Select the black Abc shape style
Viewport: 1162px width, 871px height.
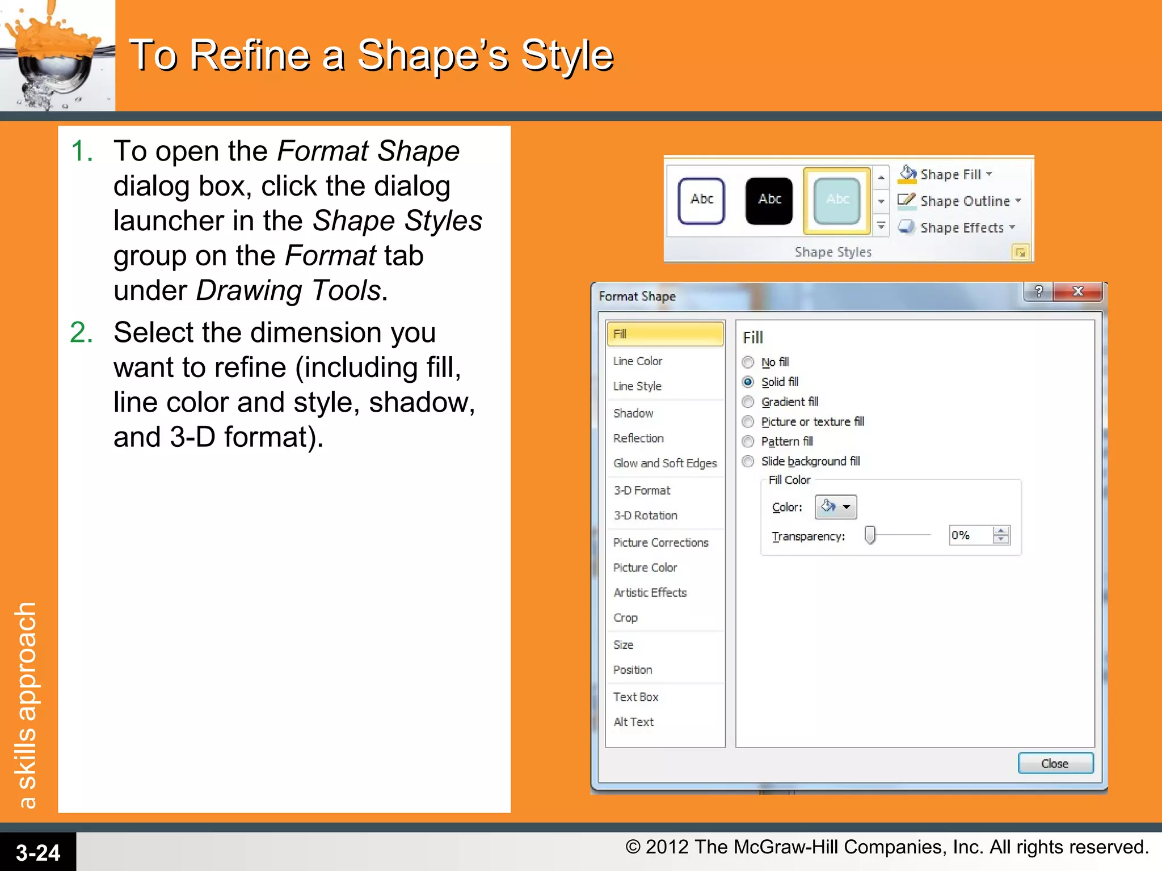pos(769,200)
